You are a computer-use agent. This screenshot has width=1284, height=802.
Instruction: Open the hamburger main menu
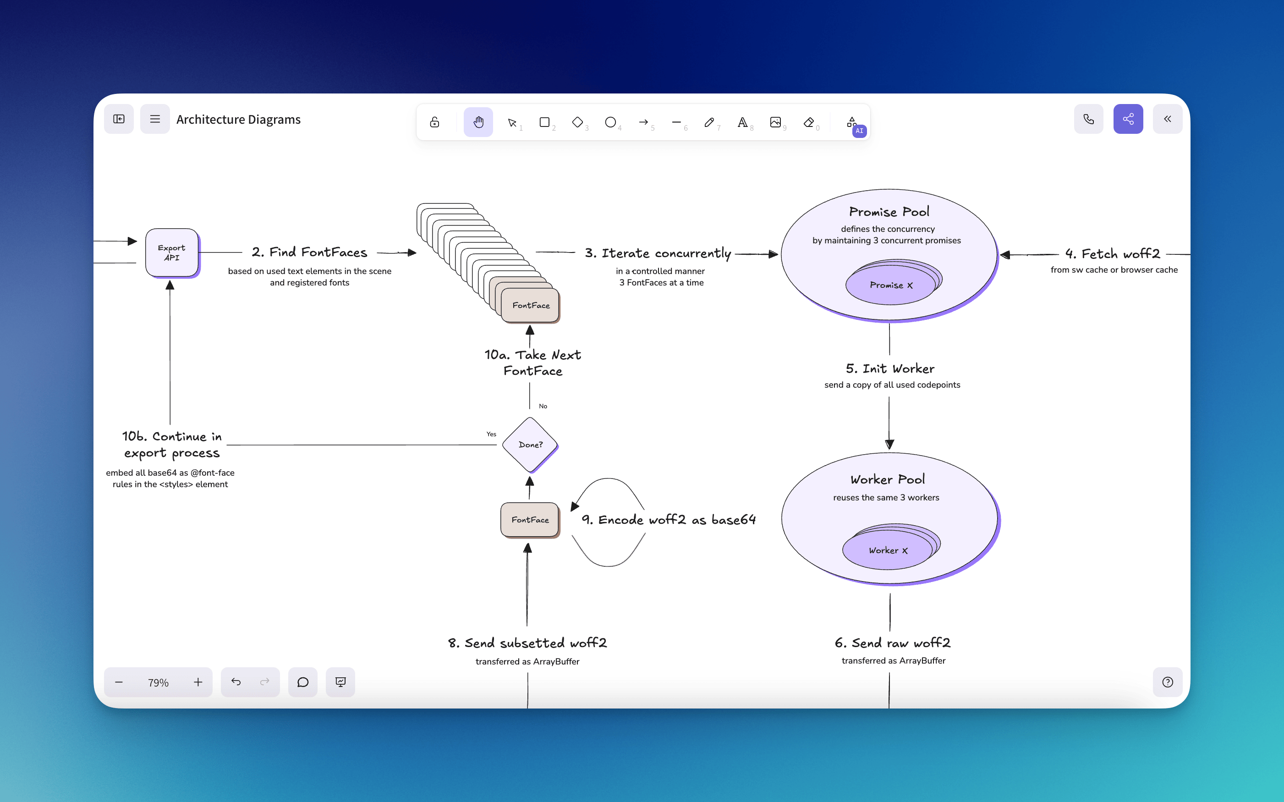[155, 119]
